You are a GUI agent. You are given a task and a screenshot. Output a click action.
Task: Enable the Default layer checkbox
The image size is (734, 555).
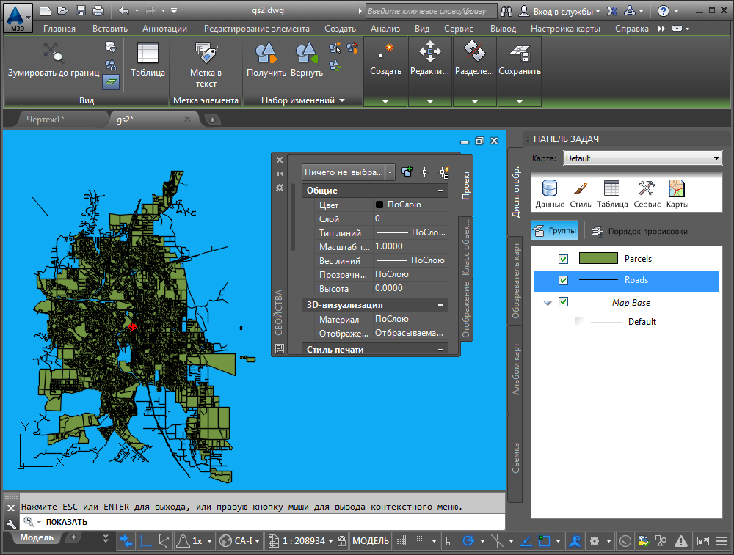coord(579,321)
